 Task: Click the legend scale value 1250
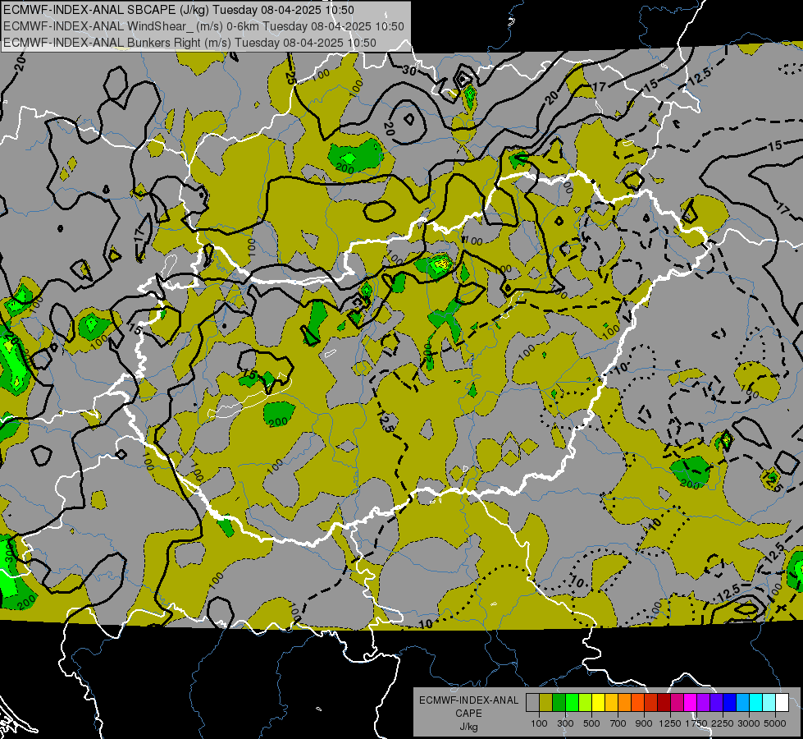[670, 723]
